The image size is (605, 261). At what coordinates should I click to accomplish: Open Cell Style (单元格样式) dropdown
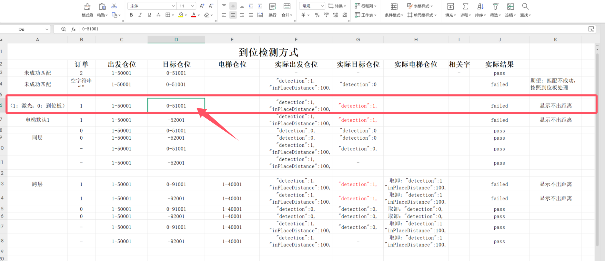(x=422, y=15)
